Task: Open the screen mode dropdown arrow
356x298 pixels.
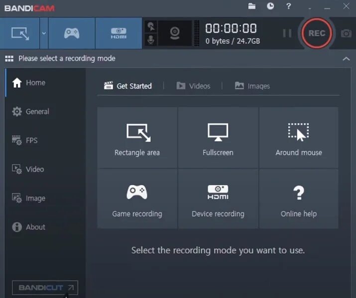Action: coord(44,33)
